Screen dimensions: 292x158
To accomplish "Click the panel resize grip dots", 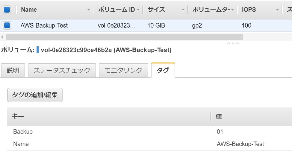I will click(x=233, y=43).
